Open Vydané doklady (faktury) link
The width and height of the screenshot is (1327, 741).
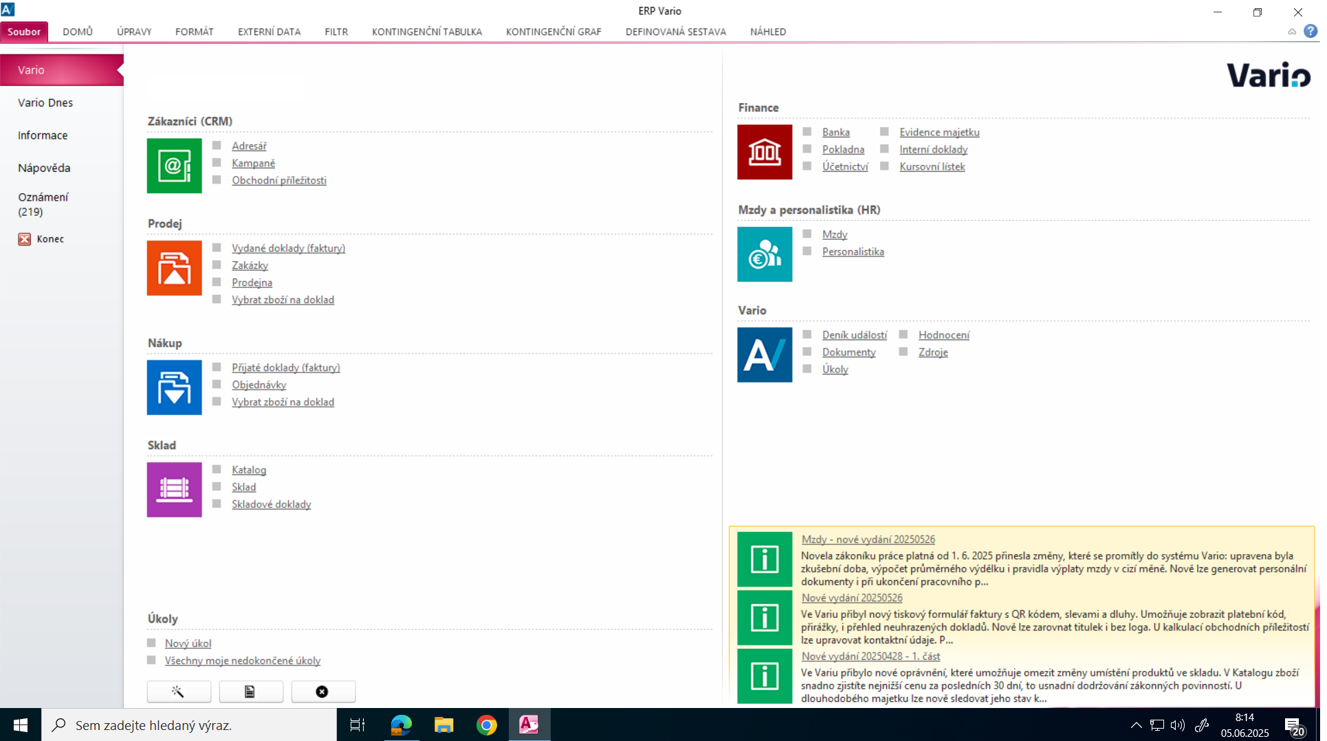click(288, 248)
